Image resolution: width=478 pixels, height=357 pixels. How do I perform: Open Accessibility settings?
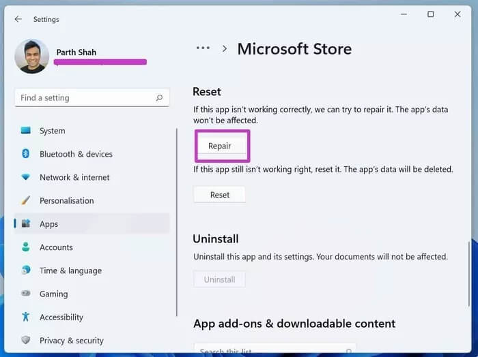pos(92,317)
